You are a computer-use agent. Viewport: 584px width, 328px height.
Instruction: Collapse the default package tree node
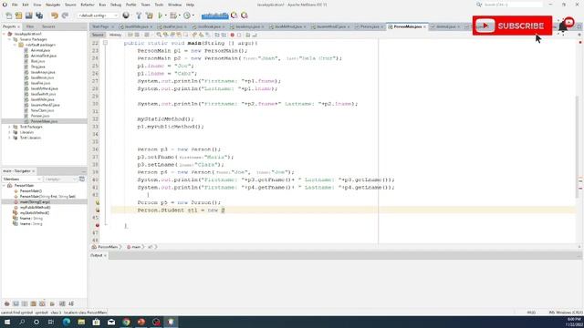click(x=16, y=45)
